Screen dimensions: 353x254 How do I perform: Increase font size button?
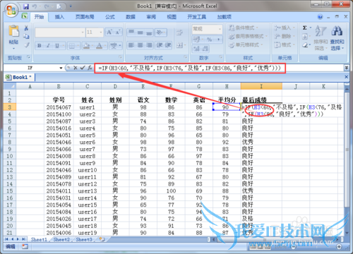[x=109, y=32]
